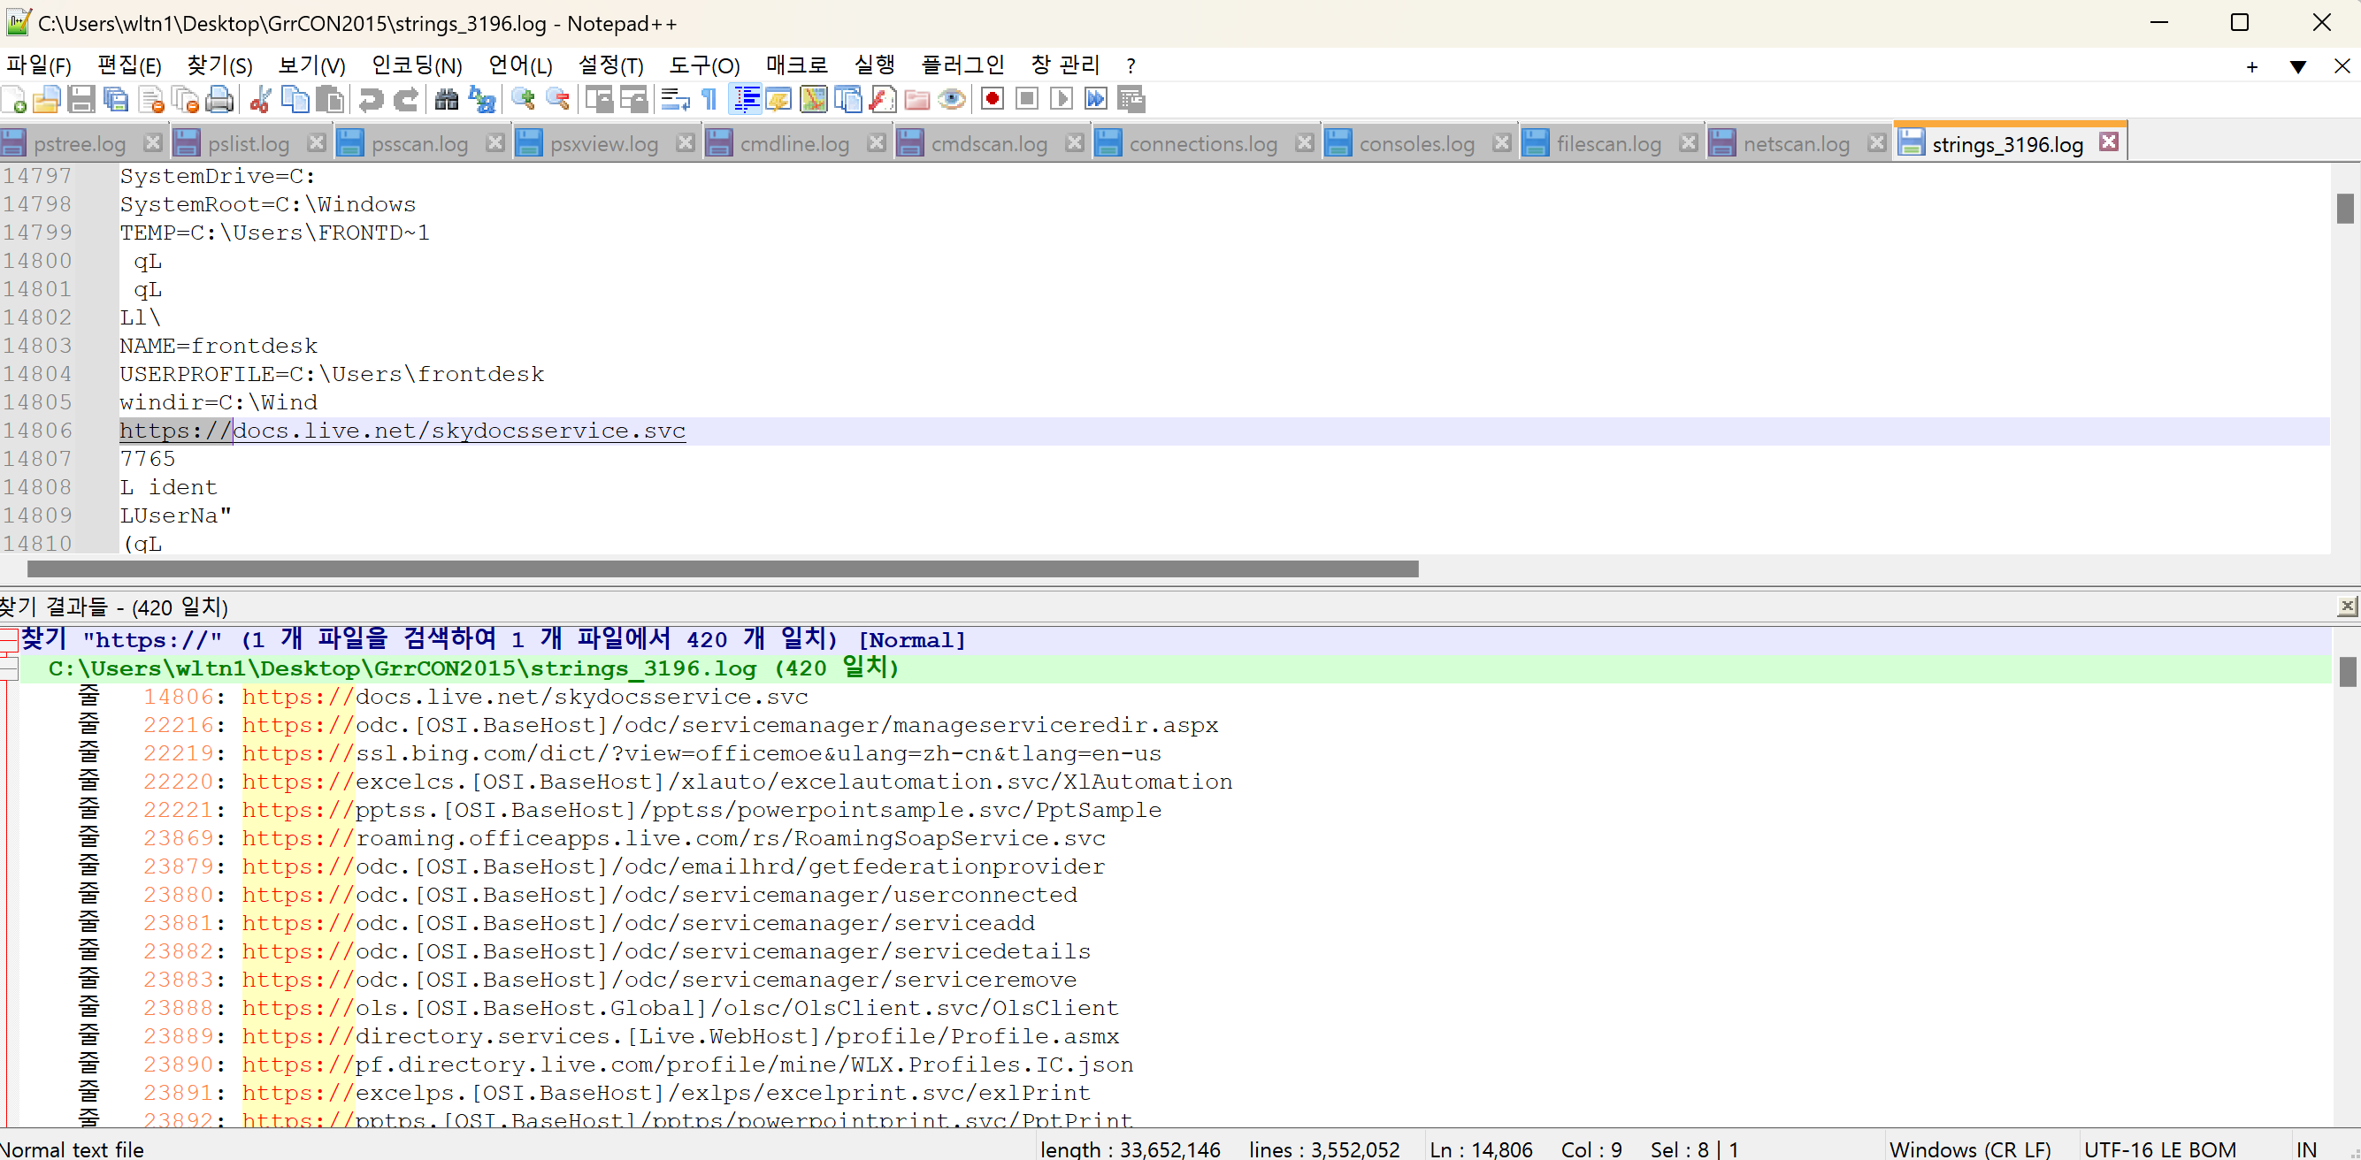
Task: Collapse the search results root fold marker
Action: 8,640
